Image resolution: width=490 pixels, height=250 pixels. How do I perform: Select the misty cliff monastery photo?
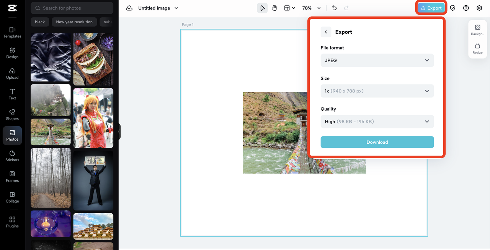point(51,100)
